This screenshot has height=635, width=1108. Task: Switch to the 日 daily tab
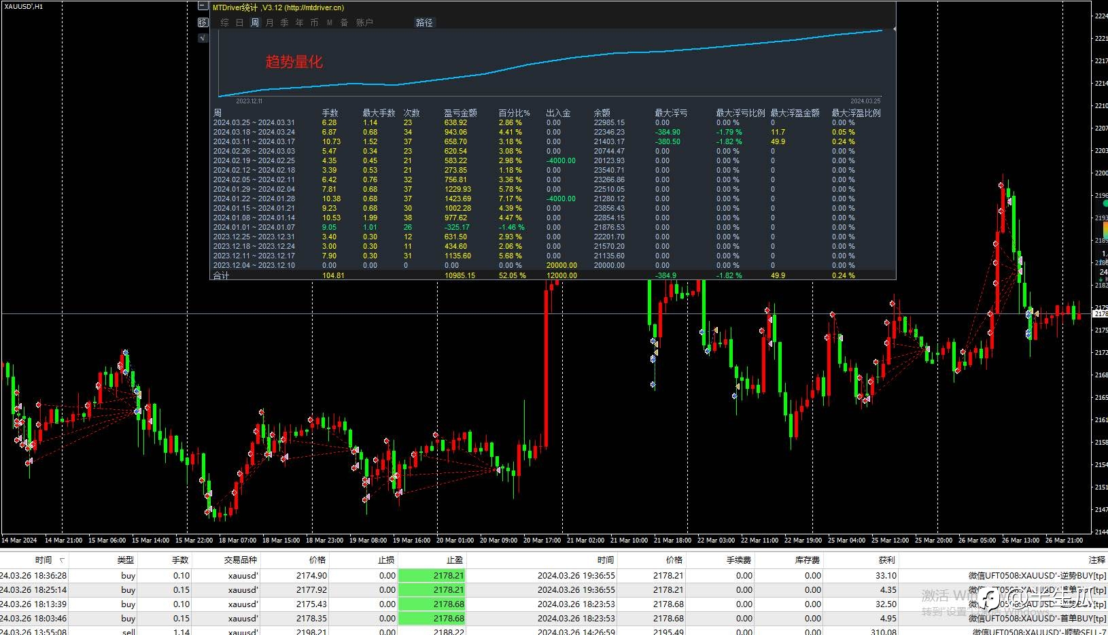(239, 22)
